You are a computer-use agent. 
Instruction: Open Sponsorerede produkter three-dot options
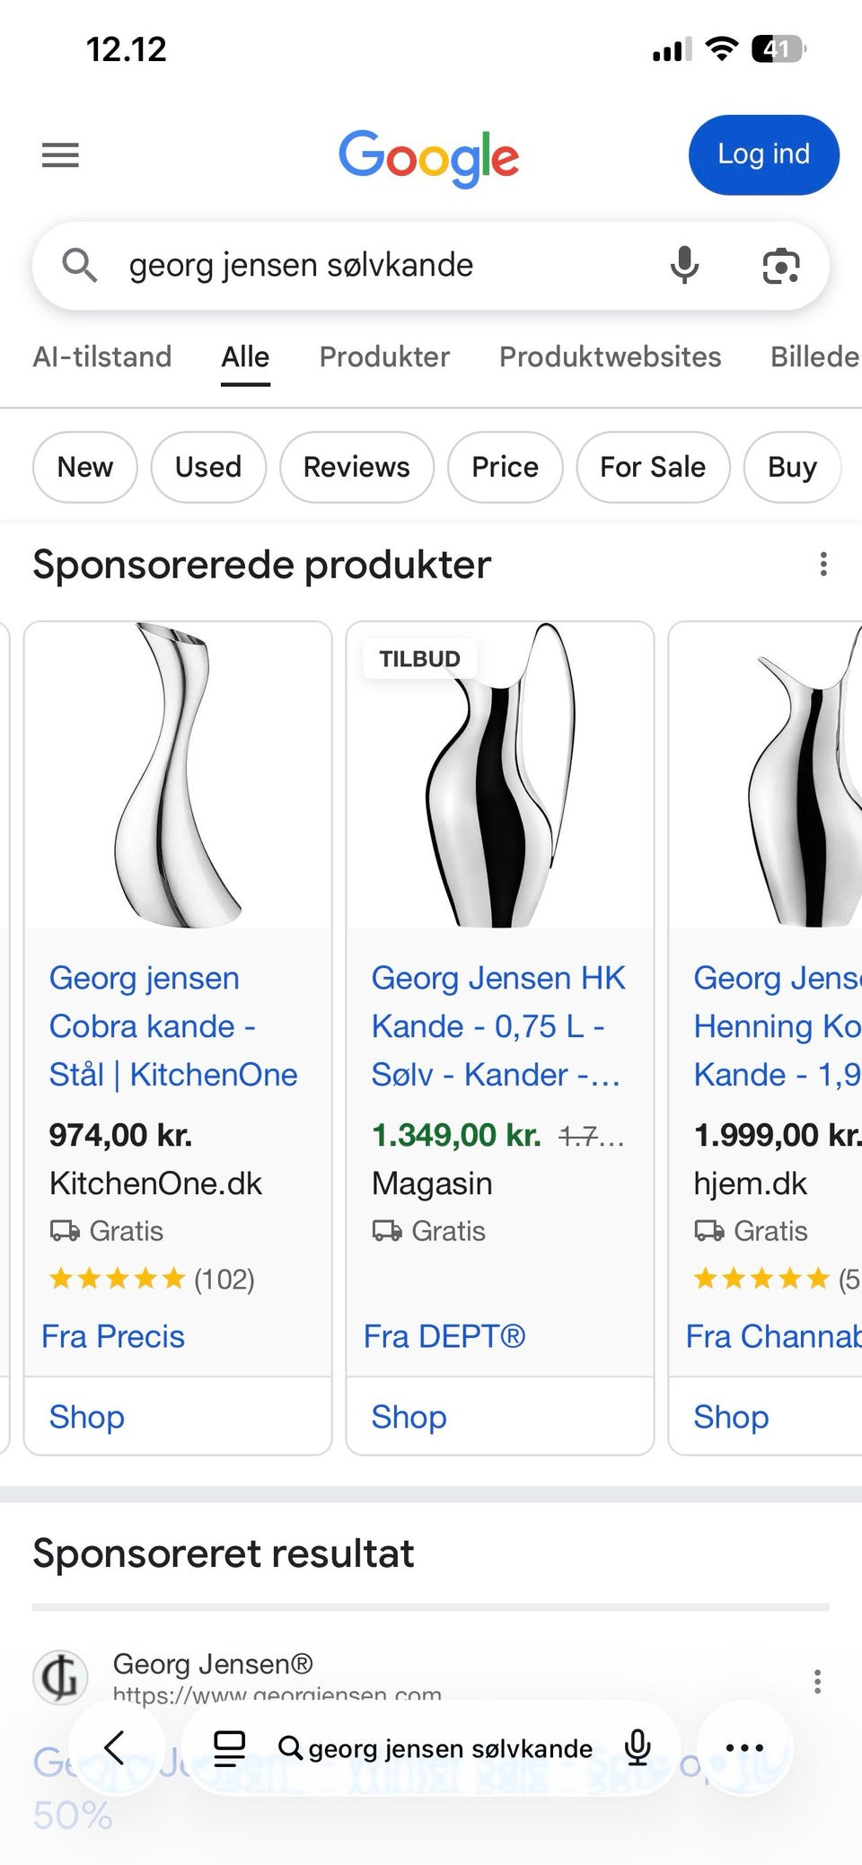[x=822, y=564]
